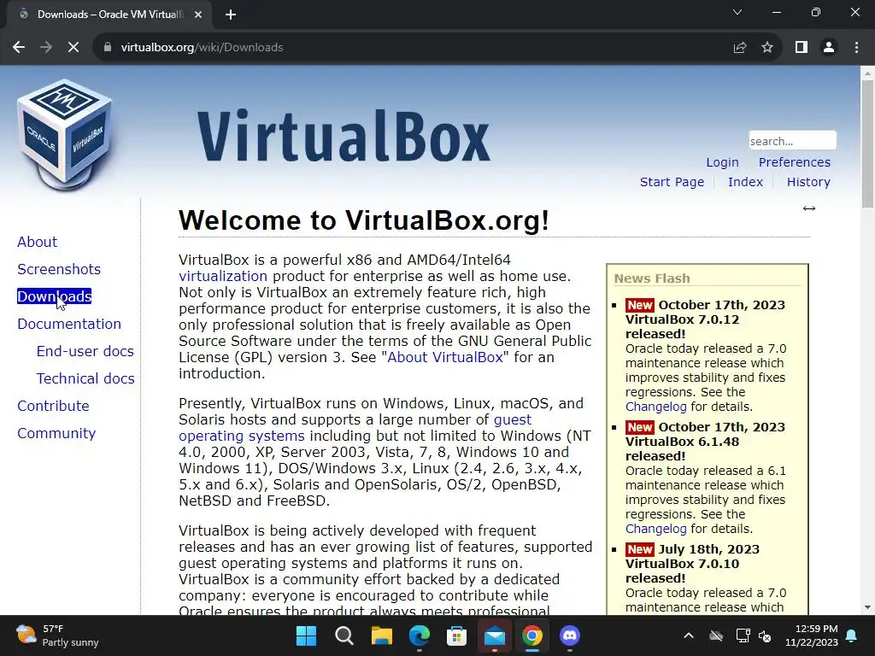Viewport: 875px width, 656px height.
Task: Stop page loading with the X button
Action: click(x=73, y=48)
